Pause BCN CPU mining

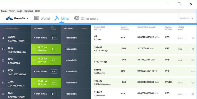34,49
